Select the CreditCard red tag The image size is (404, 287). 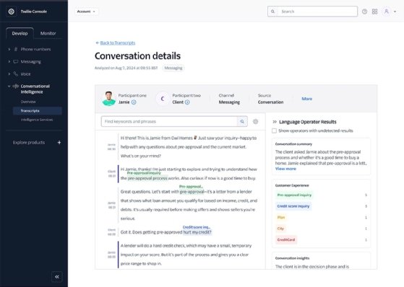click(x=286, y=239)
